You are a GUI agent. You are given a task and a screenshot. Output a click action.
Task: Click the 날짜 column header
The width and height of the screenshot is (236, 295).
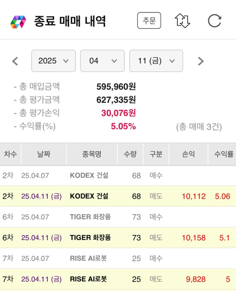pos(44,154)
